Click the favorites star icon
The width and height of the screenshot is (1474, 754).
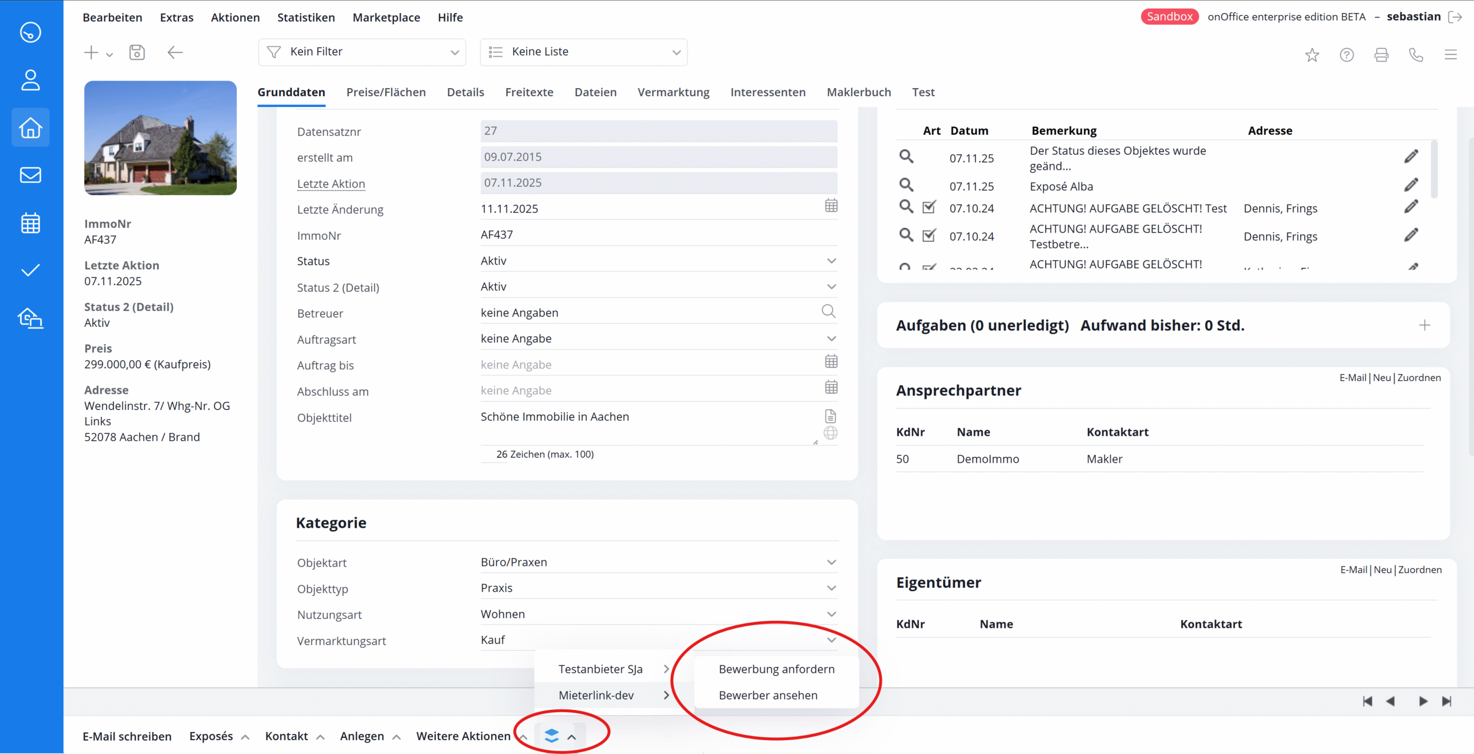point(1312,55)
